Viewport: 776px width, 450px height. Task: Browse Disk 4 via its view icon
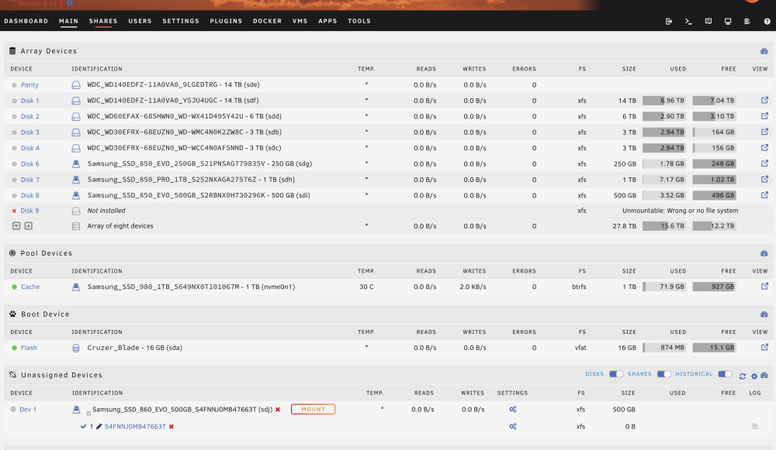point(764,148)
